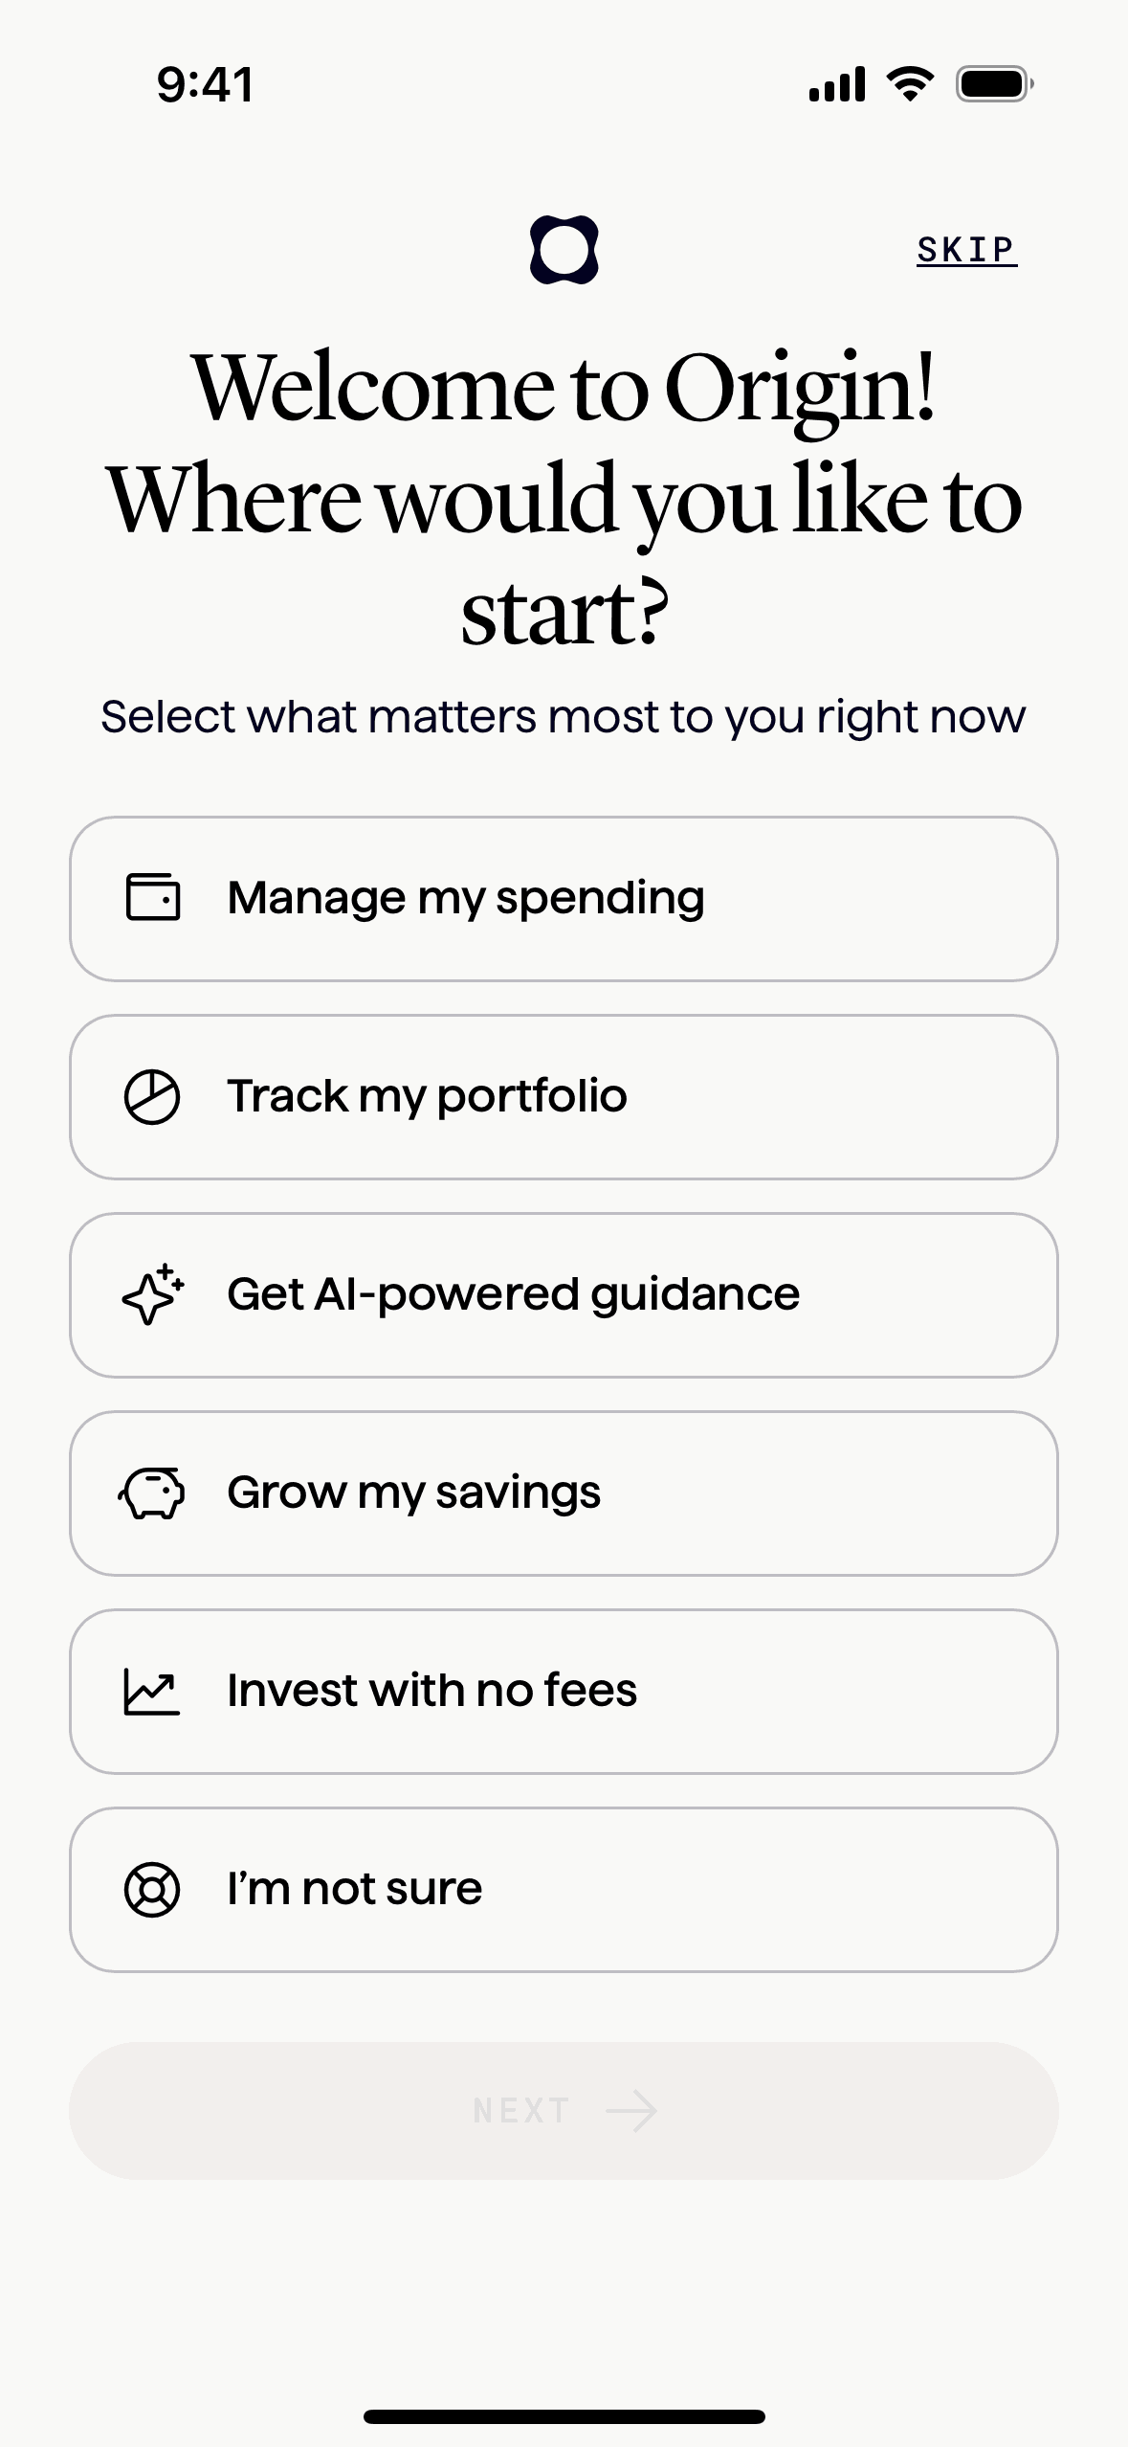Screen dimensions: 1128x2447
Task: Tap the Origin logo icon
Action: coord(564,250)
